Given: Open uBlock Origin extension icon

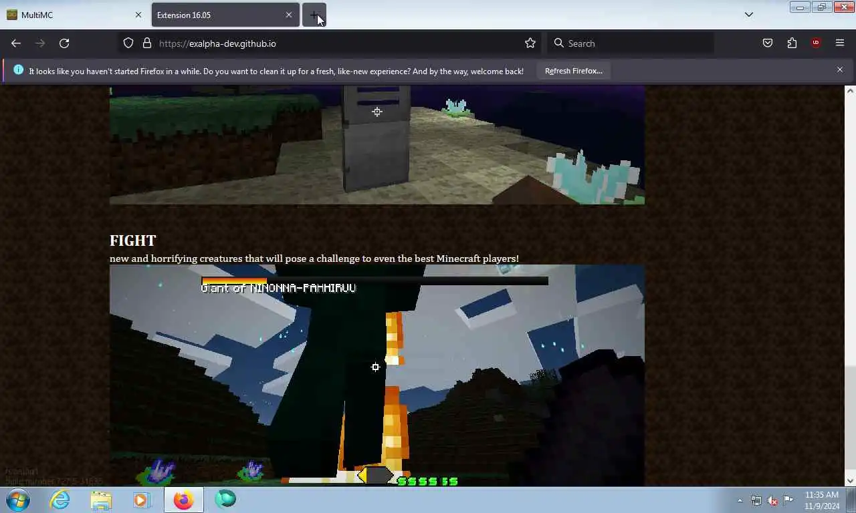Looking at the screenshot, I should coord(816,43).
